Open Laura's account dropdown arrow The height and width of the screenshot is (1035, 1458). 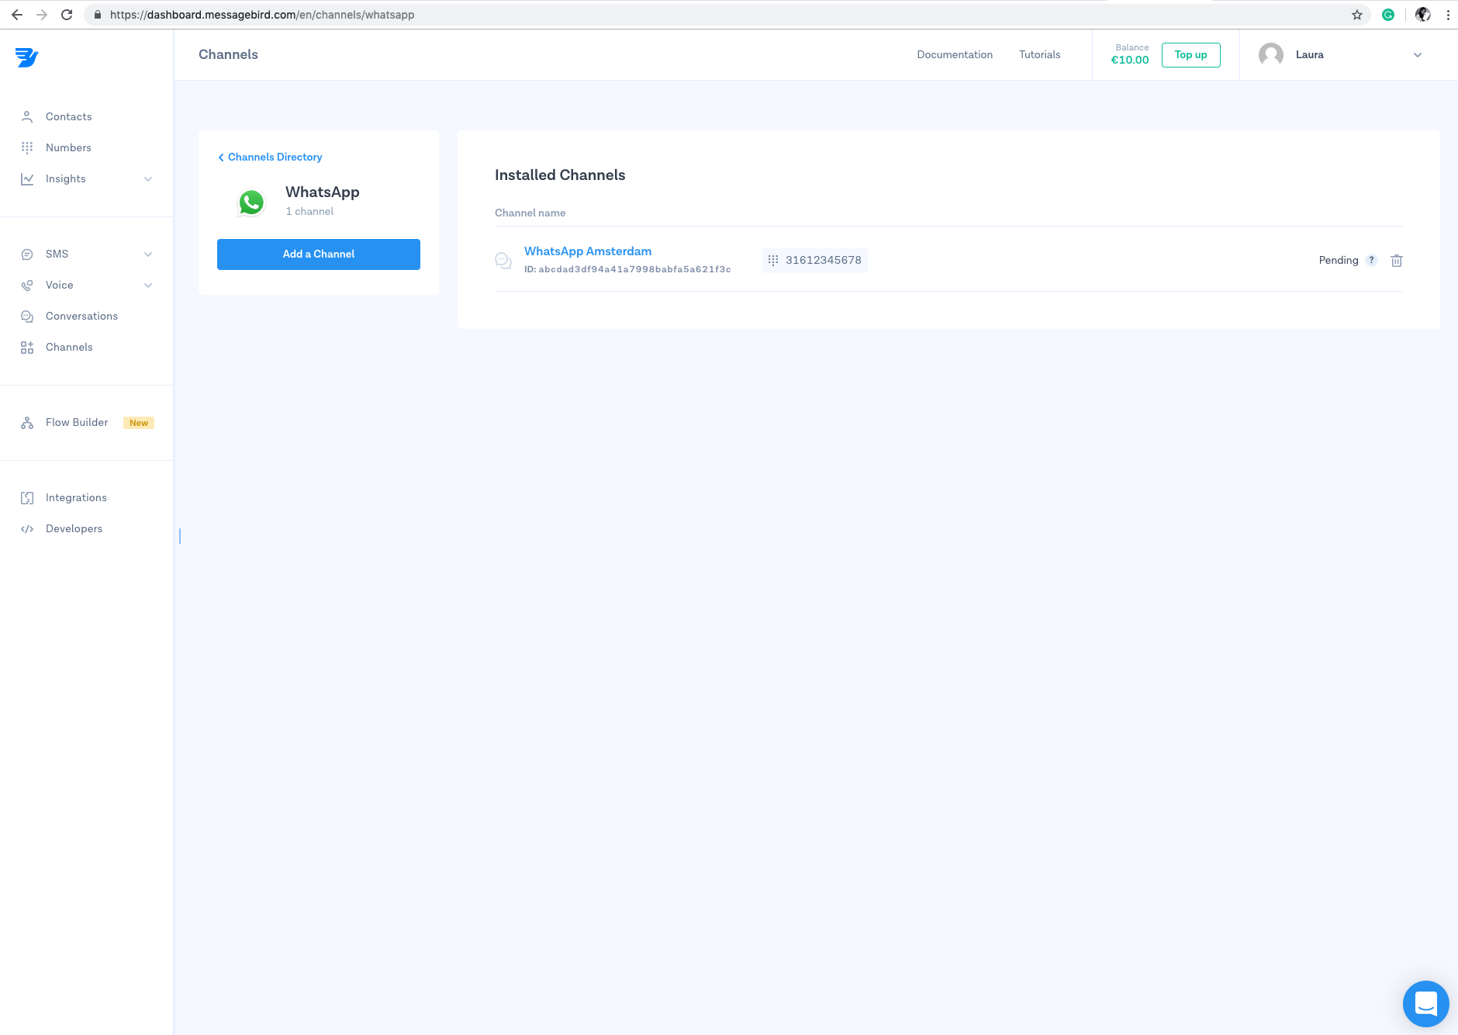click(x=1418, y=55)
